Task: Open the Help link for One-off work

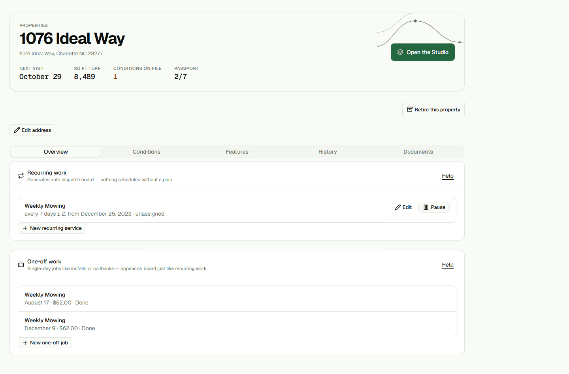Action: click(448, 265)
